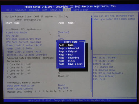The height and width of the screenshot is (104, 139).
Task: Click the ESC: Exit hint
Action: pyautogui.click(x=99, y=79)
